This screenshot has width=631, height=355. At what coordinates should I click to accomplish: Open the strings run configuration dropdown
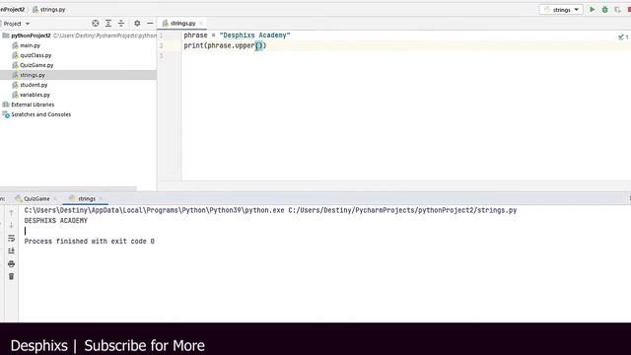click(561, 9)
